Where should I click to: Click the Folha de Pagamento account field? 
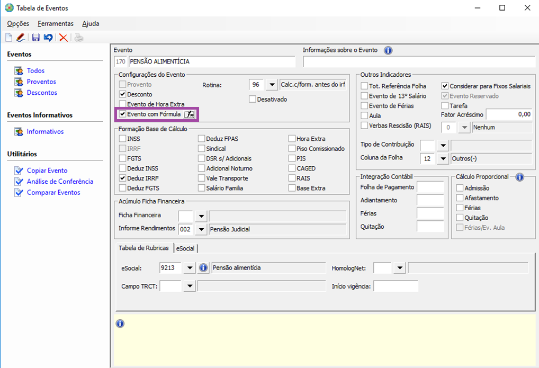(x=430, y=187)
